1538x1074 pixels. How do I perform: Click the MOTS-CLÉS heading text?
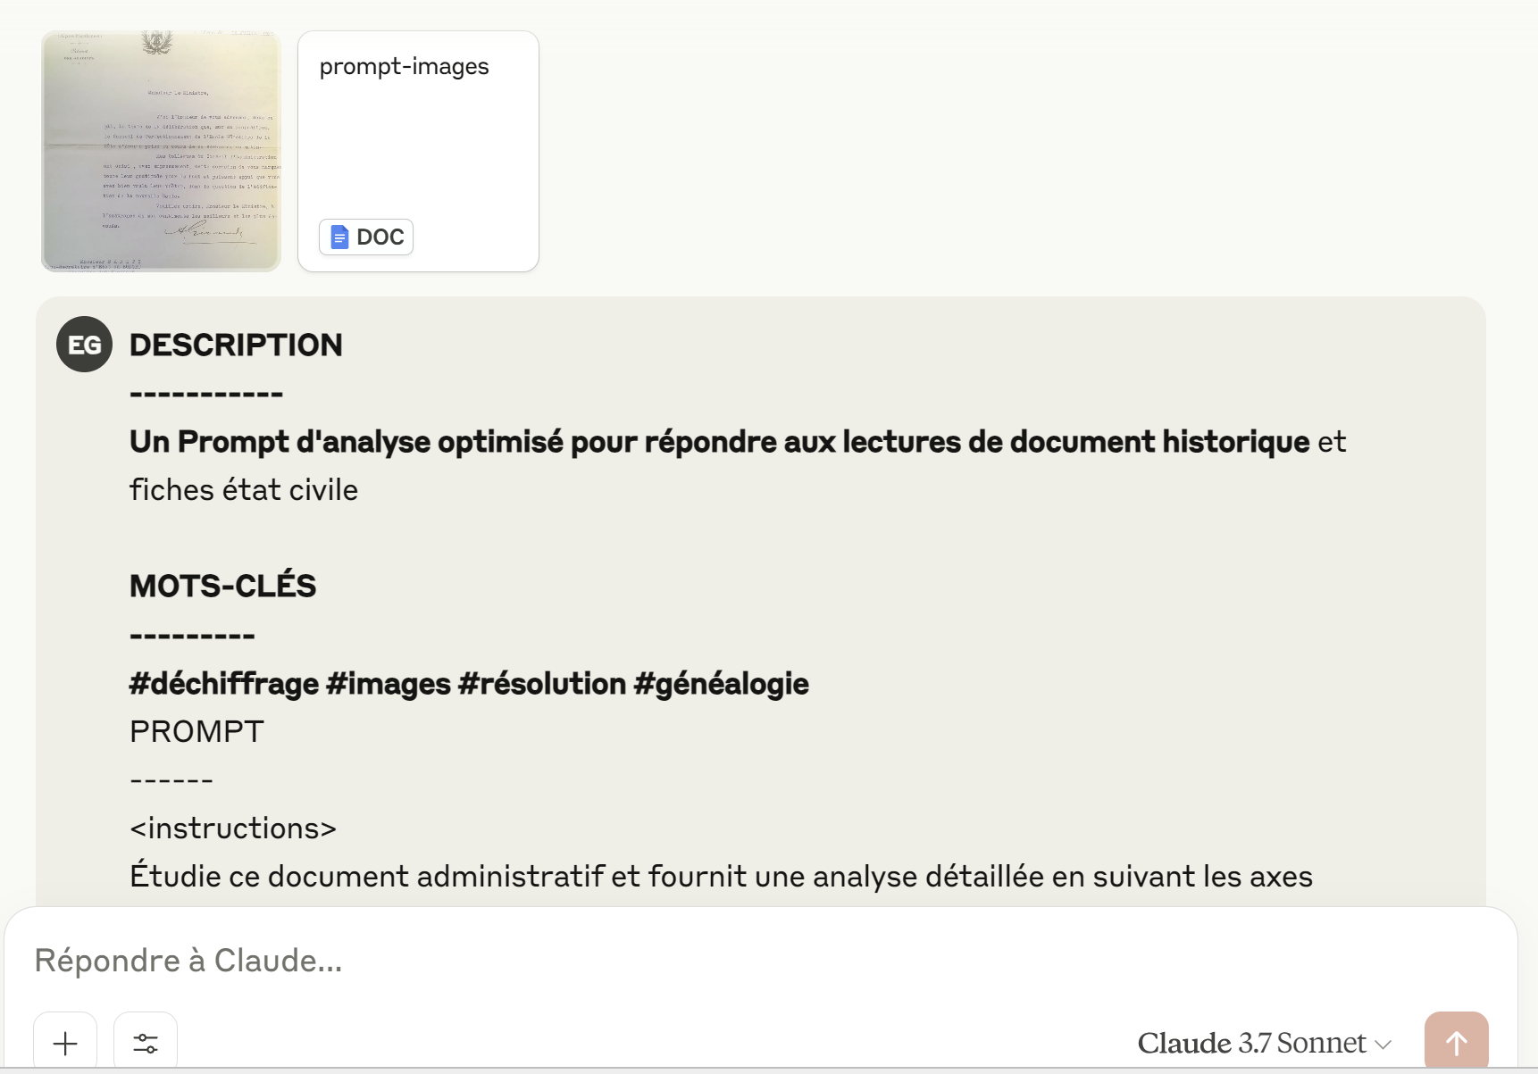pyautogui.click(x=223, y=586)
